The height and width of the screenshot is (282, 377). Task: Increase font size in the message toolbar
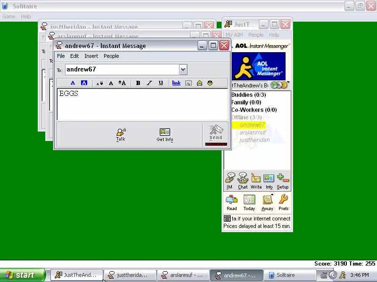122,83
